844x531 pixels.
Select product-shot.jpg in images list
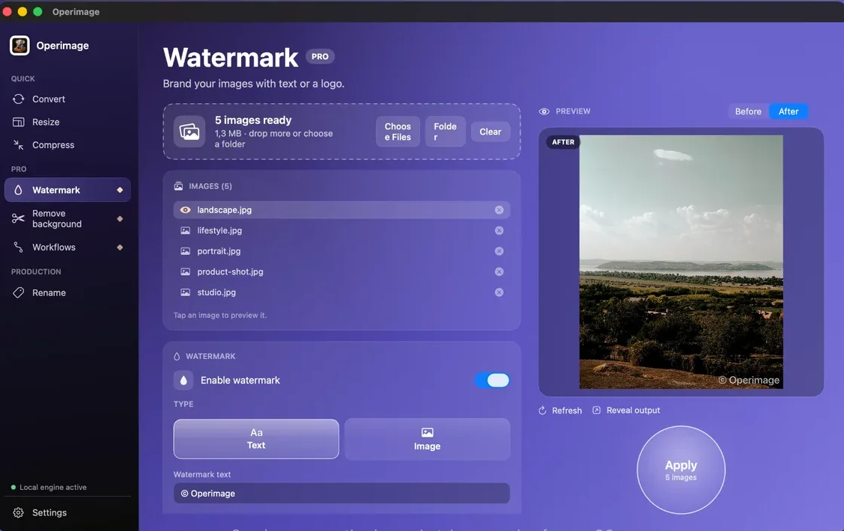pos(341,272)
